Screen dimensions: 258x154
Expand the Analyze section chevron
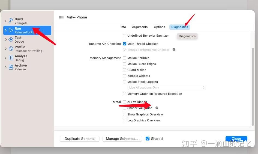pos(6,58)
